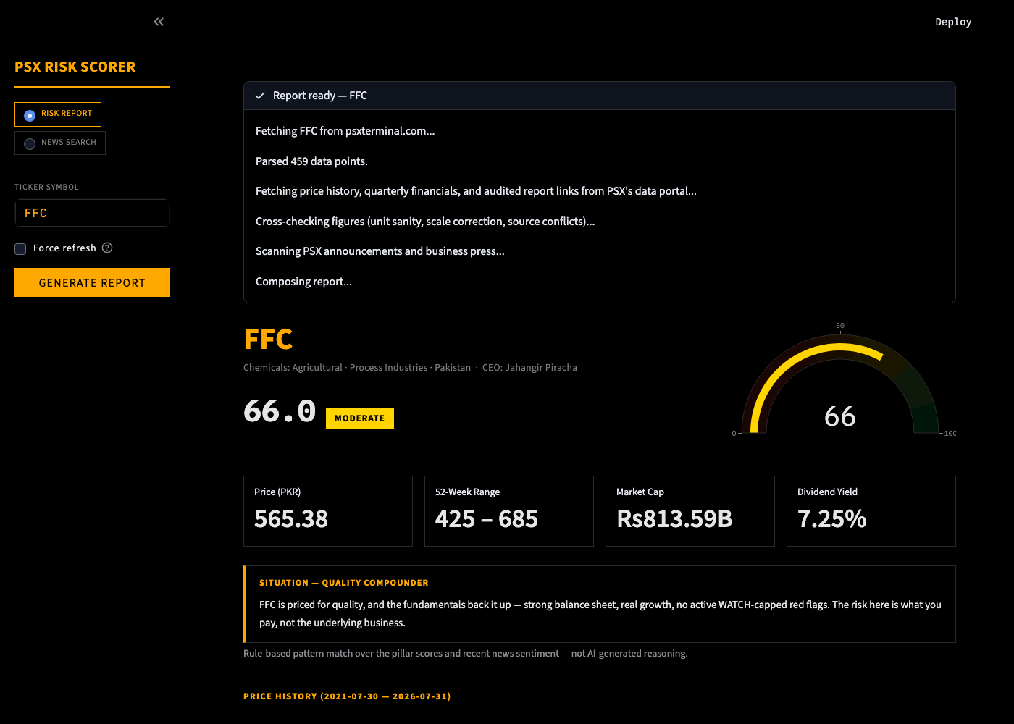Click the 'Cross-checking figures' log line

(x=425, y=222)
